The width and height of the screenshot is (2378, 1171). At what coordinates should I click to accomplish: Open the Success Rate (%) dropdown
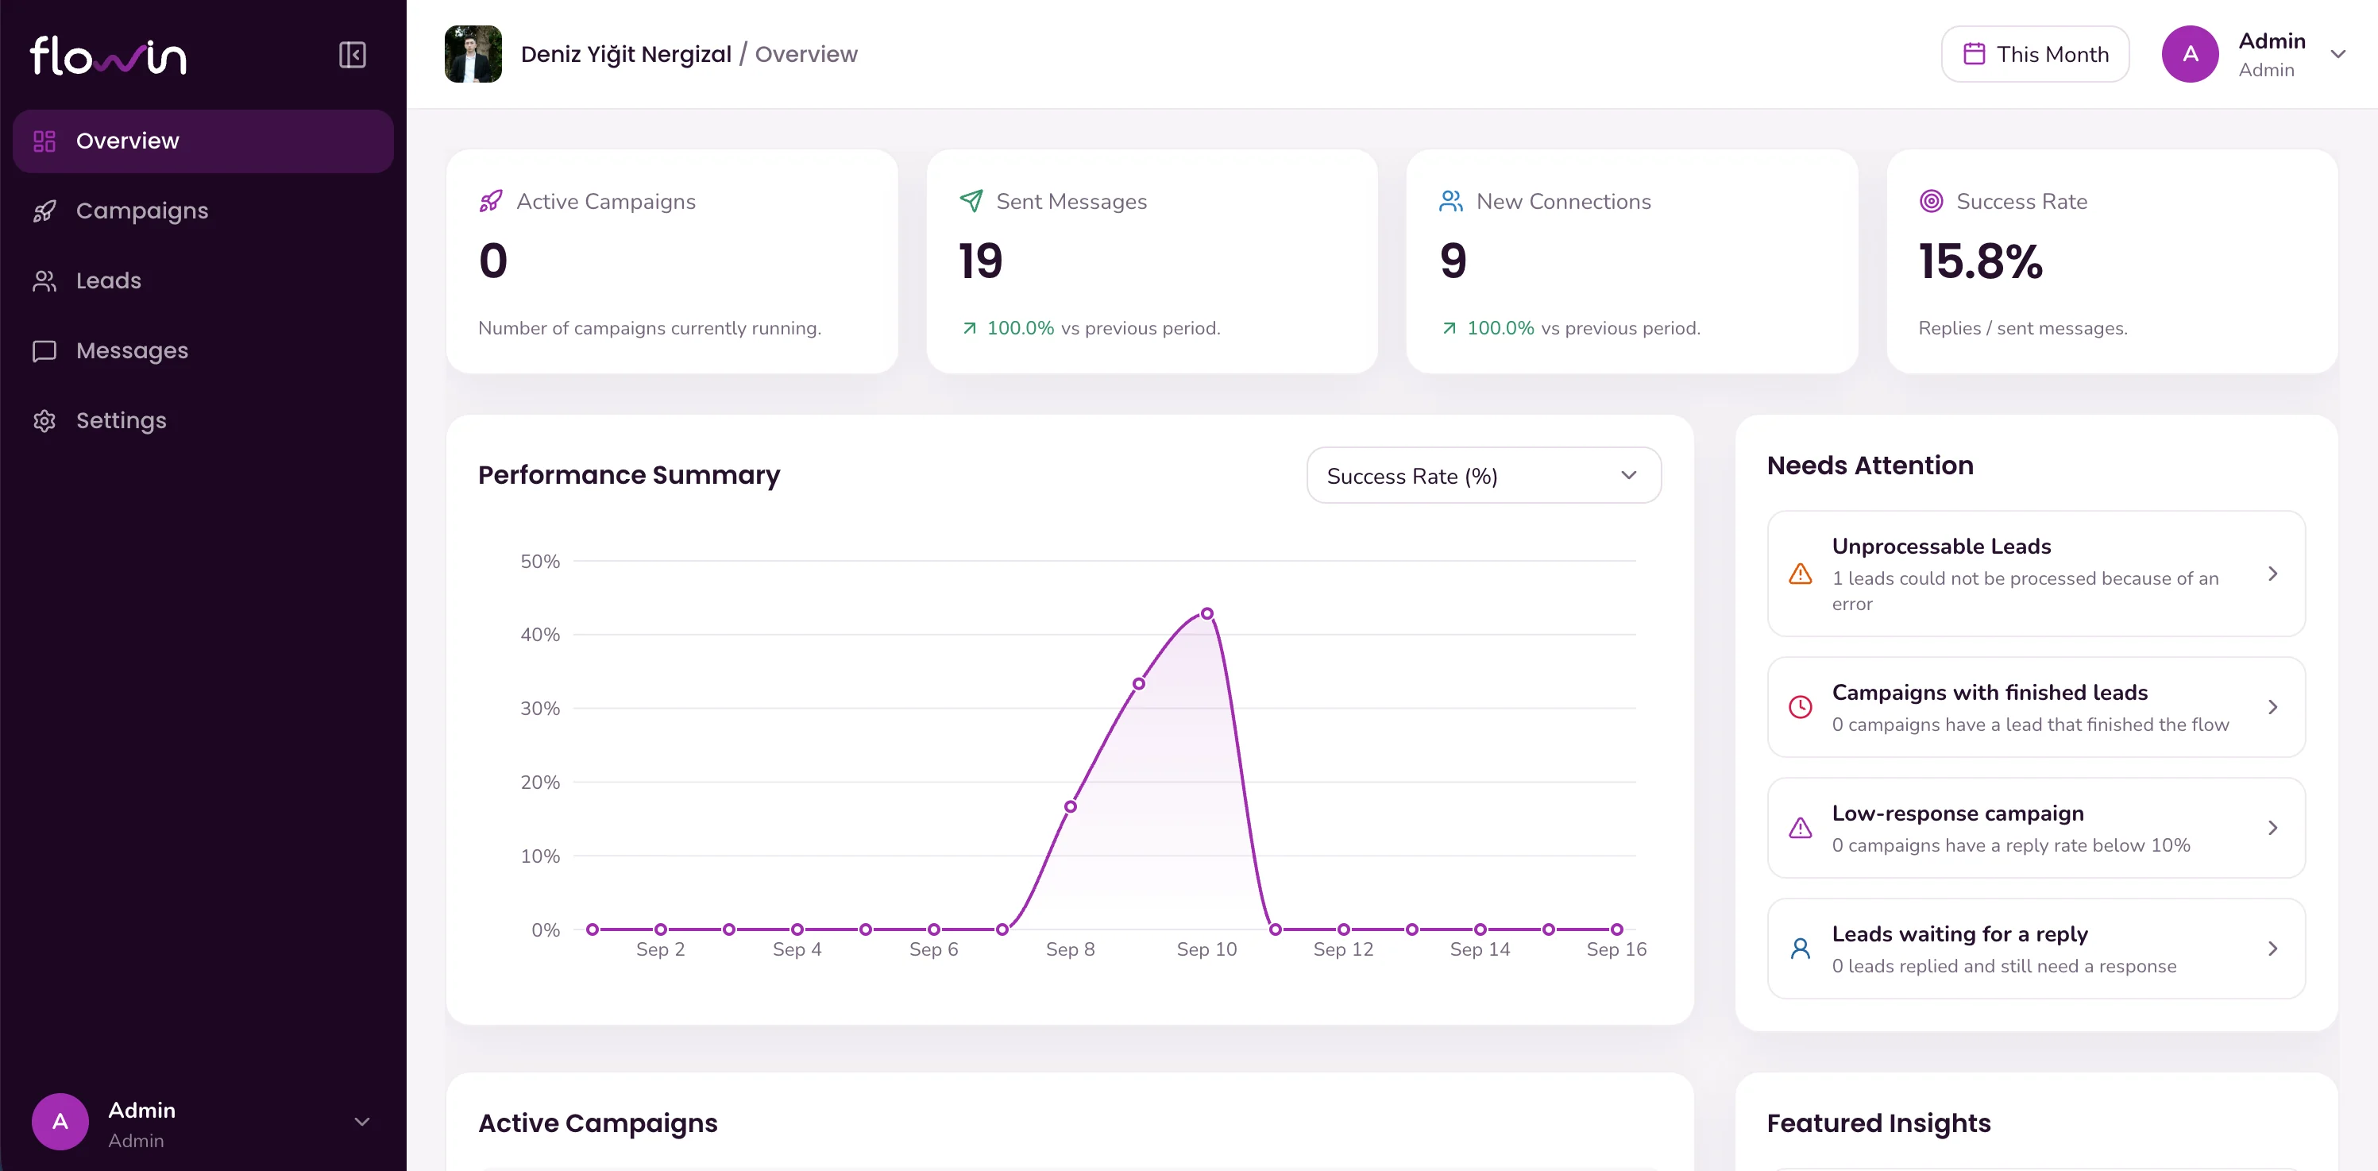pos(1483,476)
